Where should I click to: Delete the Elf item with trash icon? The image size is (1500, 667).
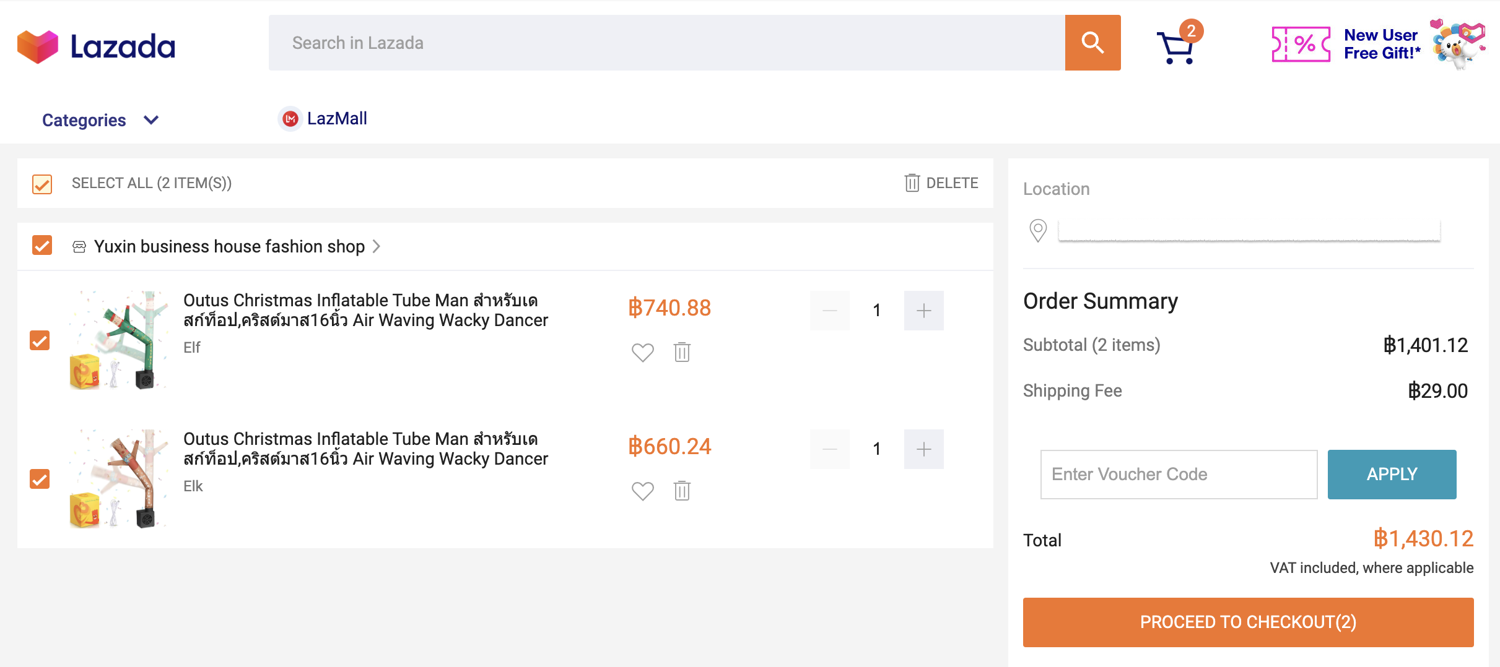click(x=682, y=352)
